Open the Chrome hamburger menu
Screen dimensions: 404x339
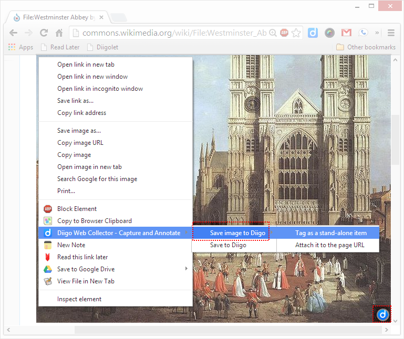pyautogui.click(x=391, y=33)
